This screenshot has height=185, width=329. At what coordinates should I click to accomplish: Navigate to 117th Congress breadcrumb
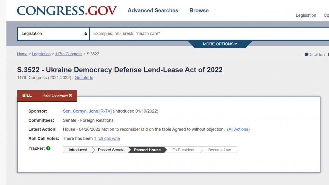[x=68, y=54]
